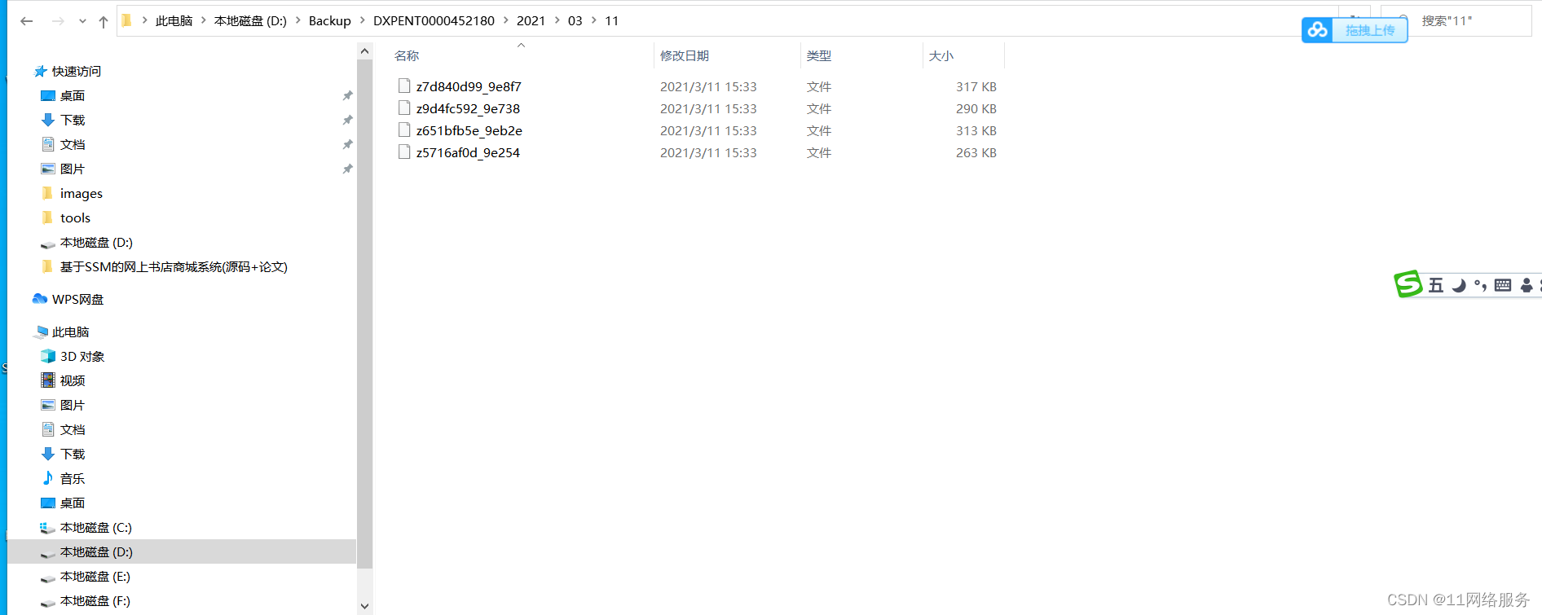Navigate to the 2021 folder in the address bar
This screenshot has width=1542, height=615.
coord(531,20)
